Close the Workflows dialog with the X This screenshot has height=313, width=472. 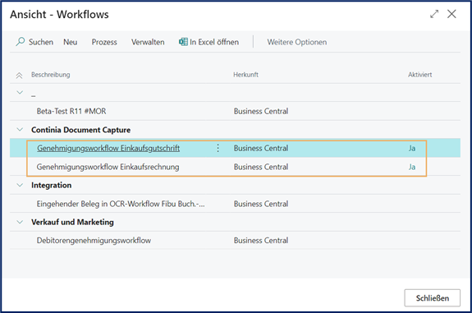point(451,14)
